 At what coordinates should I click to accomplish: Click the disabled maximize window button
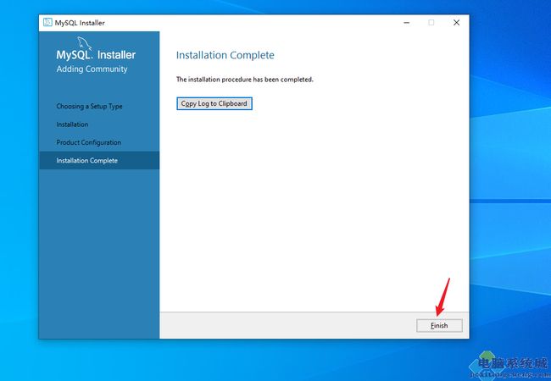tap(431, 23)
